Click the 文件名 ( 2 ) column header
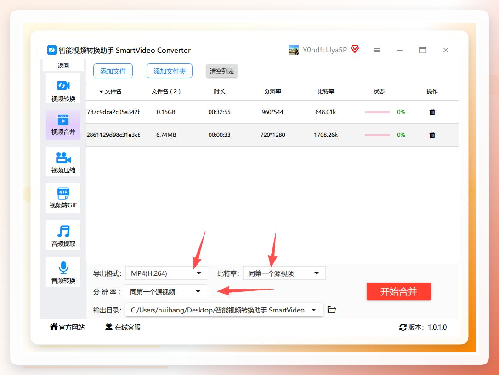The height and width of the screenshot is (375, 499). click(166, 91)
